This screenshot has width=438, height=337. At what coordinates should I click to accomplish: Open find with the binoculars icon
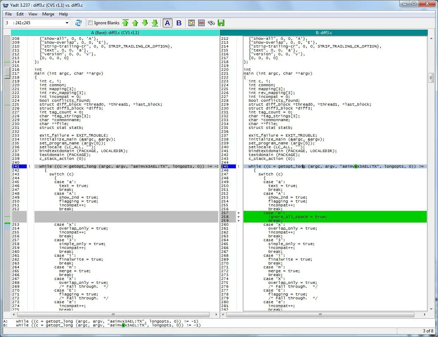(211, 23)
